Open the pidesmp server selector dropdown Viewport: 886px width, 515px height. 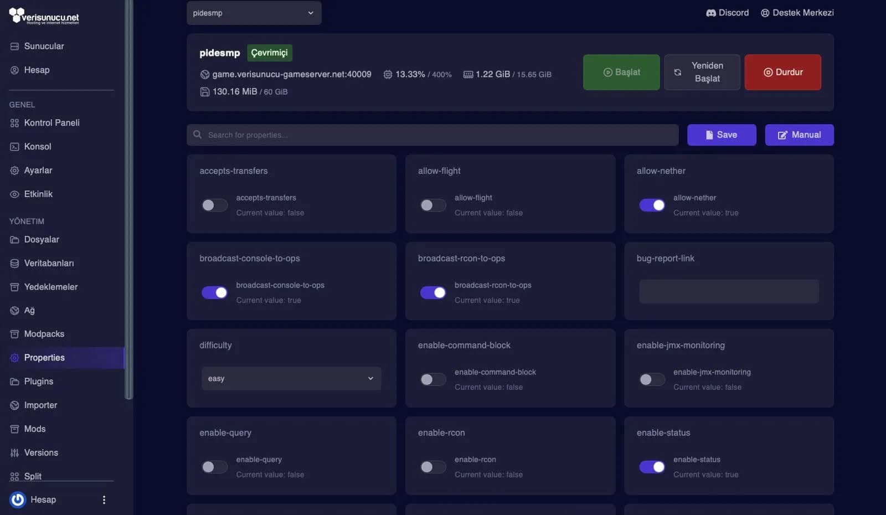pyautogui.click(x=254, y=13)
